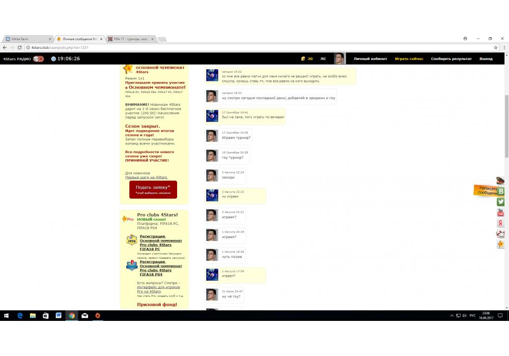Click the Yandex icon on right sidebar
The image size is (509, 356).
point(501,223)
